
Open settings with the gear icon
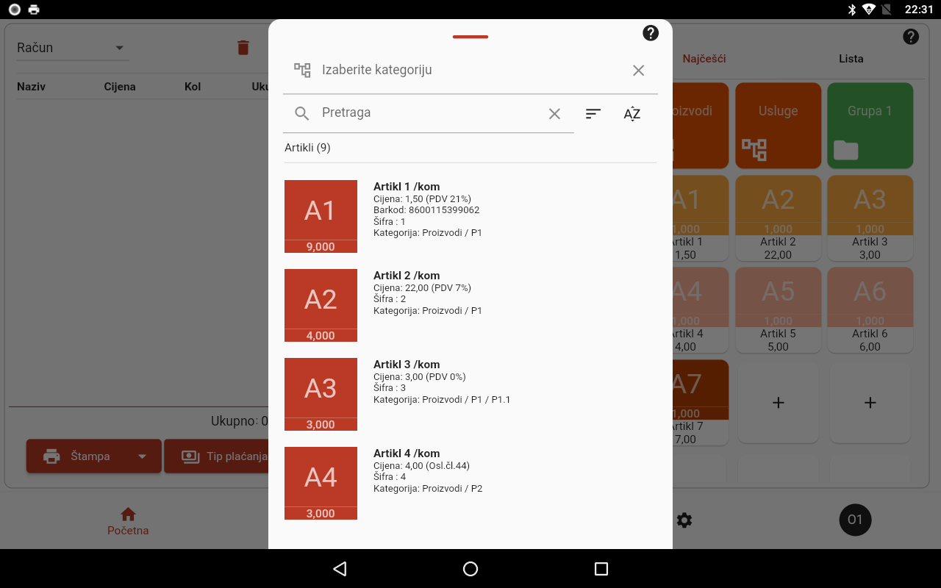click(684, 520)
